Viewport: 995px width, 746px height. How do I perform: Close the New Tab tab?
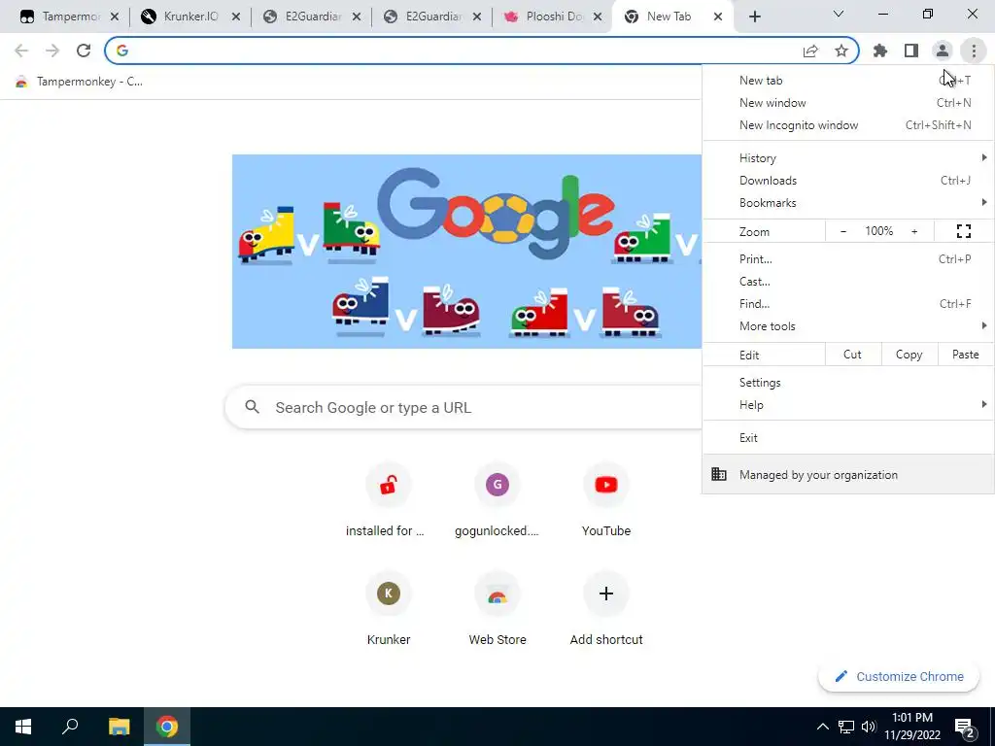718,17
